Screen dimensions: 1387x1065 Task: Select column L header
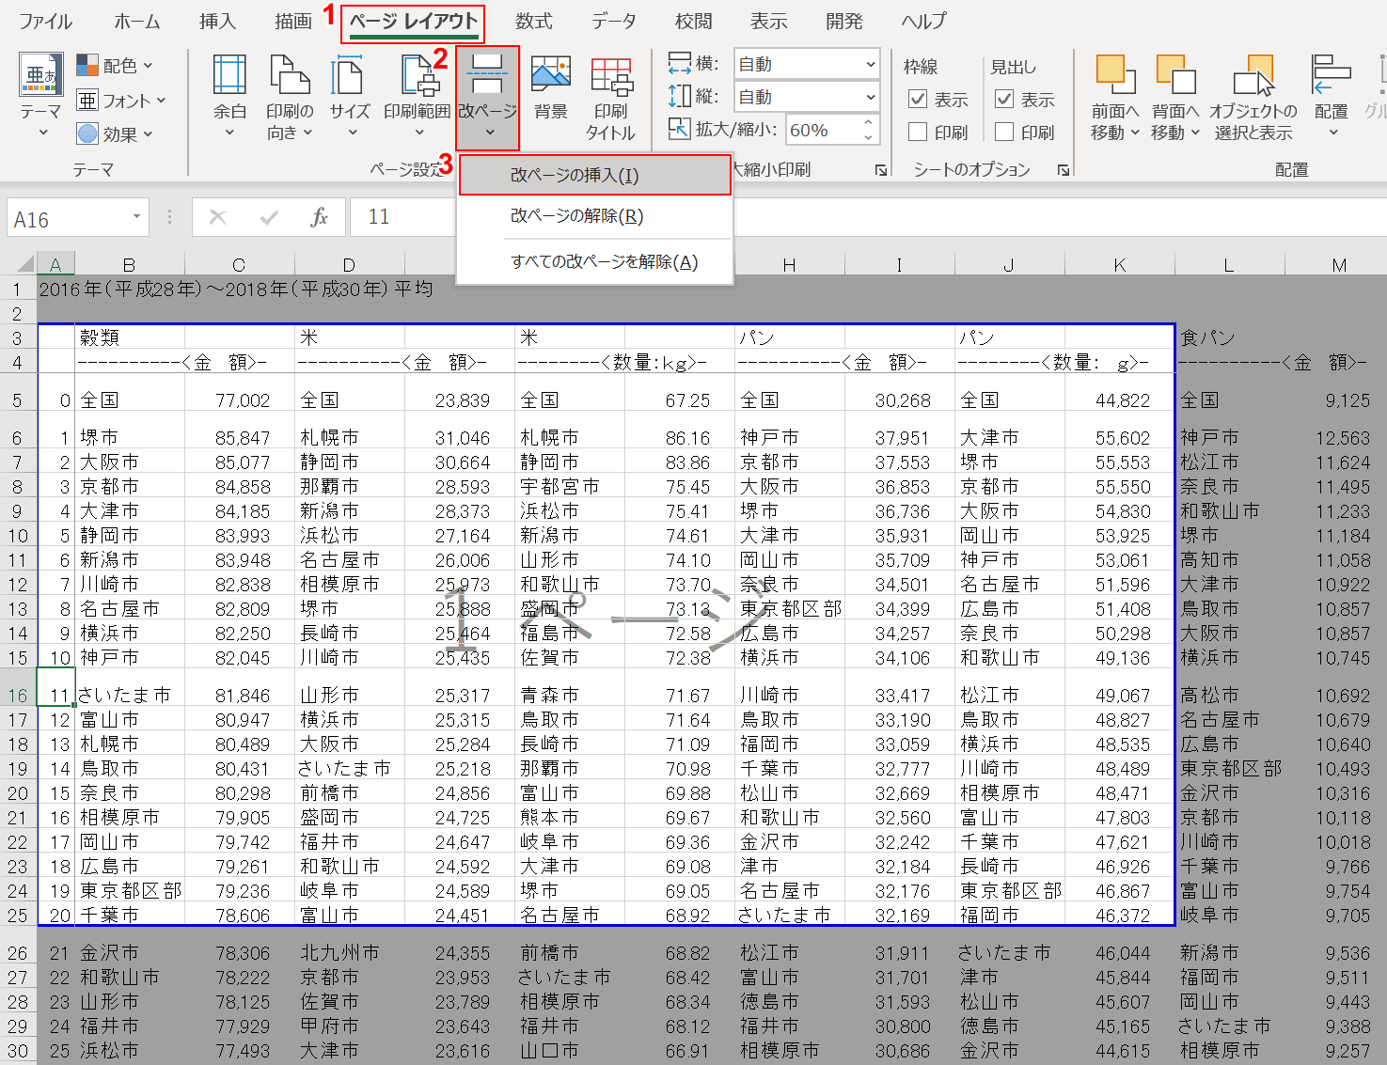[1229, 265]
